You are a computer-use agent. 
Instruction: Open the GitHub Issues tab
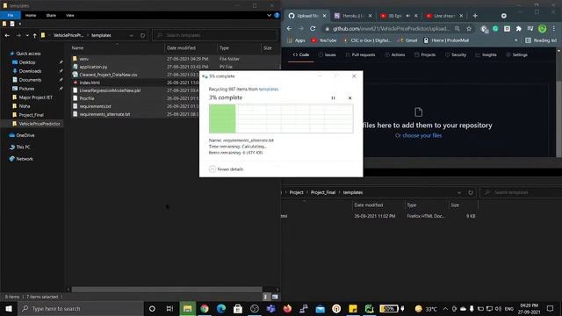click(327, 54)
